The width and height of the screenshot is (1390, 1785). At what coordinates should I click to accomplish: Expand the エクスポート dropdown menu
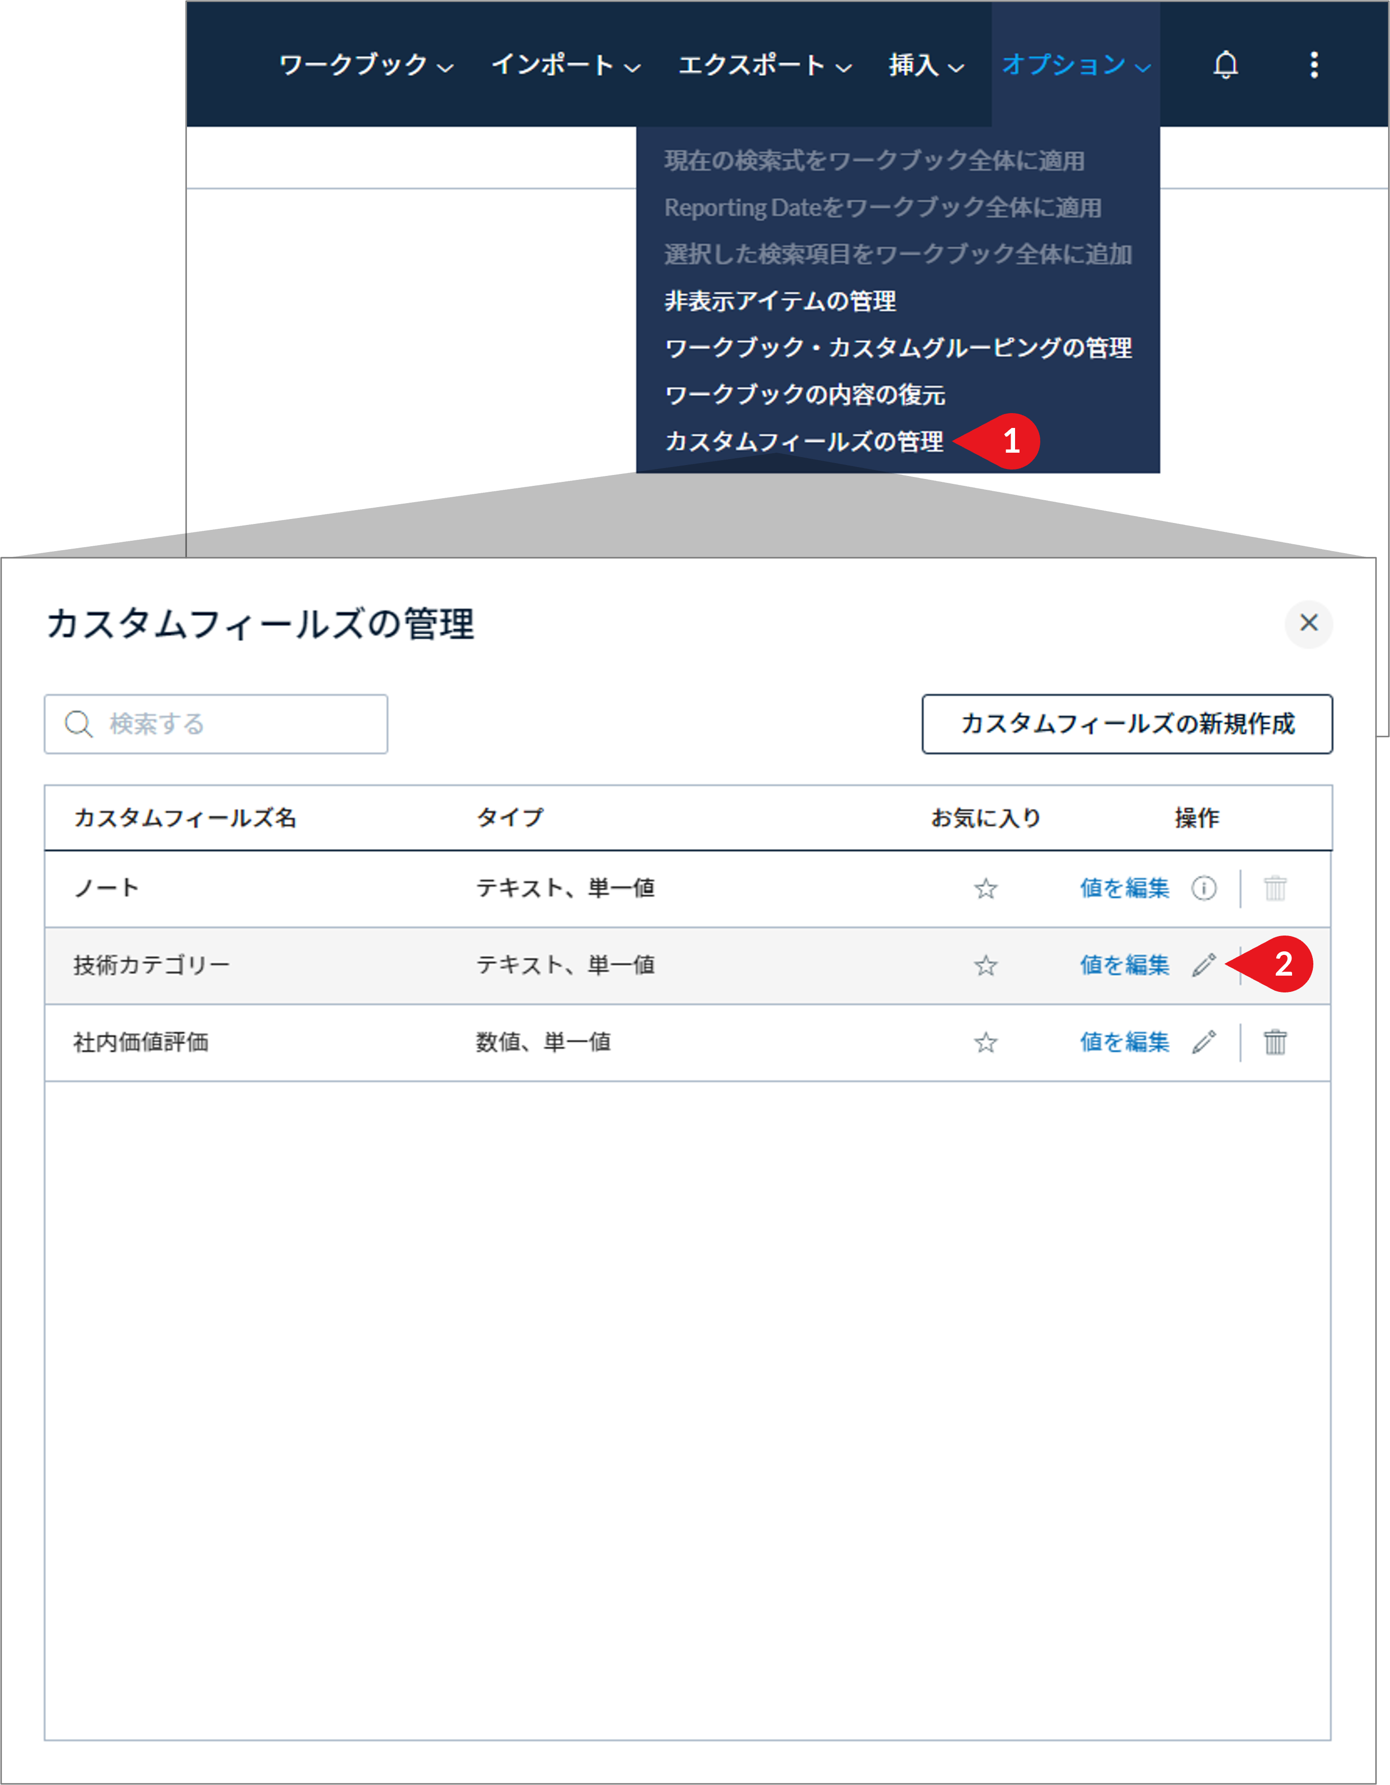click(x=765, y=65)
